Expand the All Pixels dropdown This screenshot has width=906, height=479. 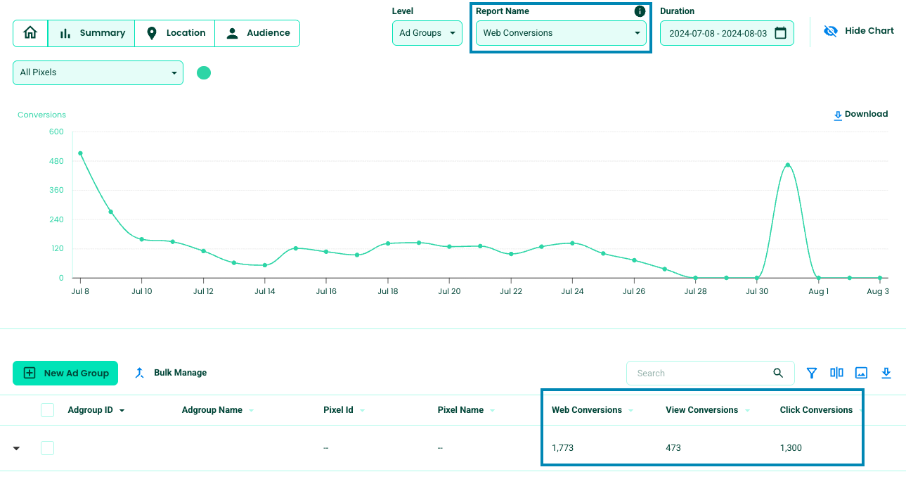pyautogui.click(x=98, y=72)
